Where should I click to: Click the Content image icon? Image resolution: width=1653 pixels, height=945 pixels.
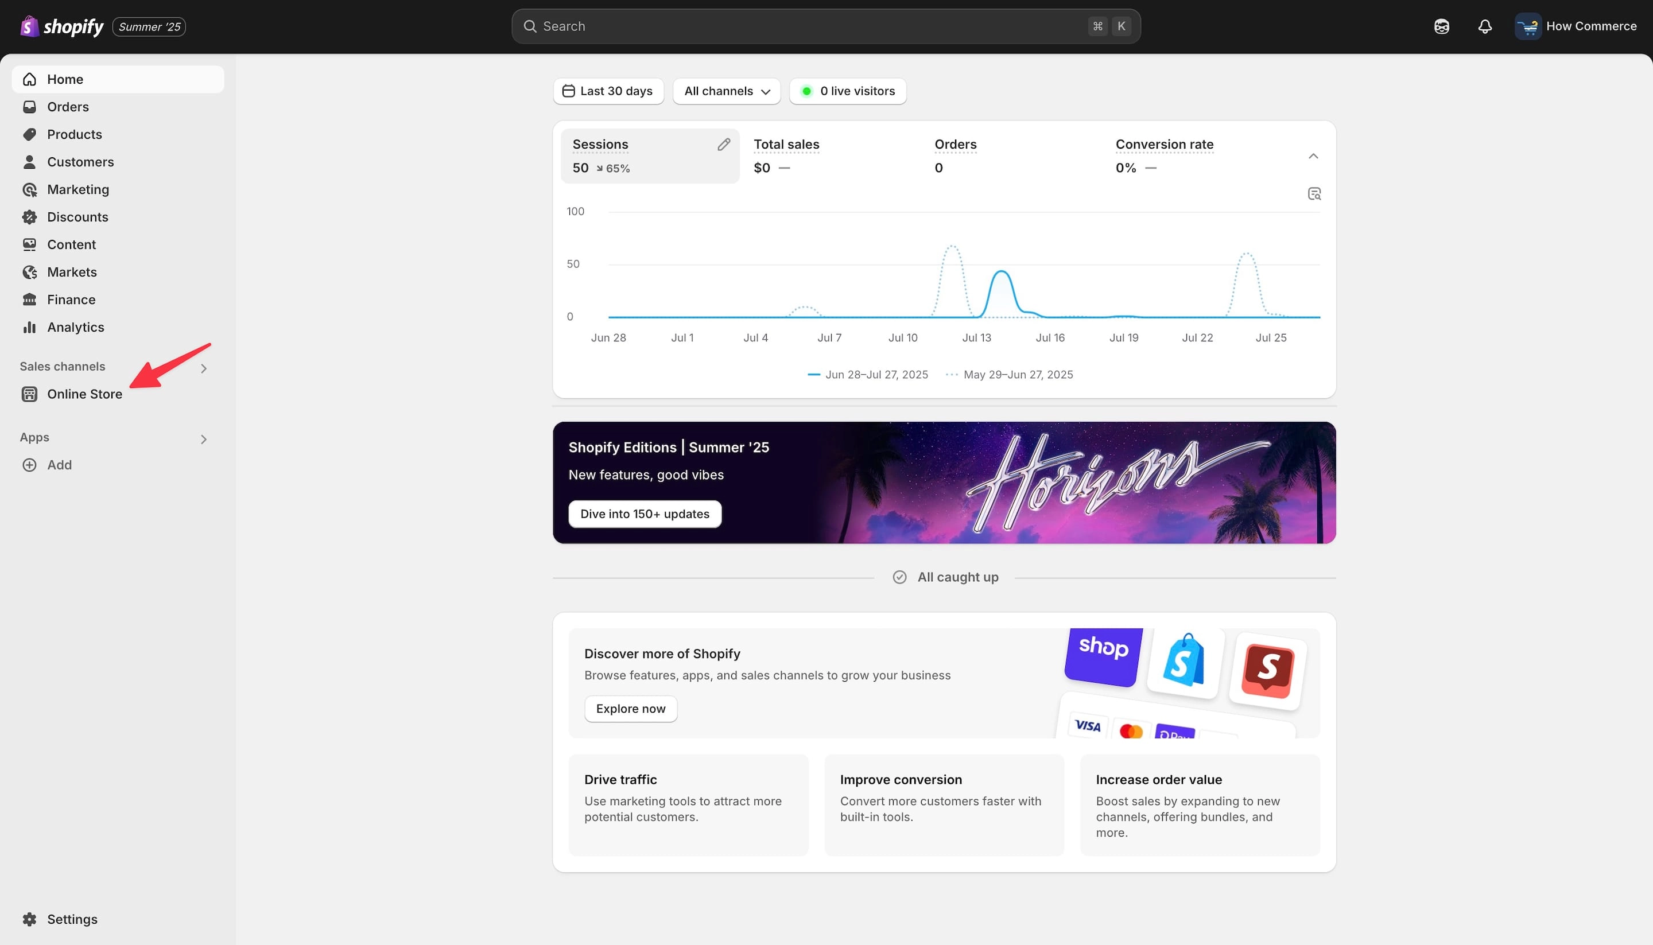29,244
